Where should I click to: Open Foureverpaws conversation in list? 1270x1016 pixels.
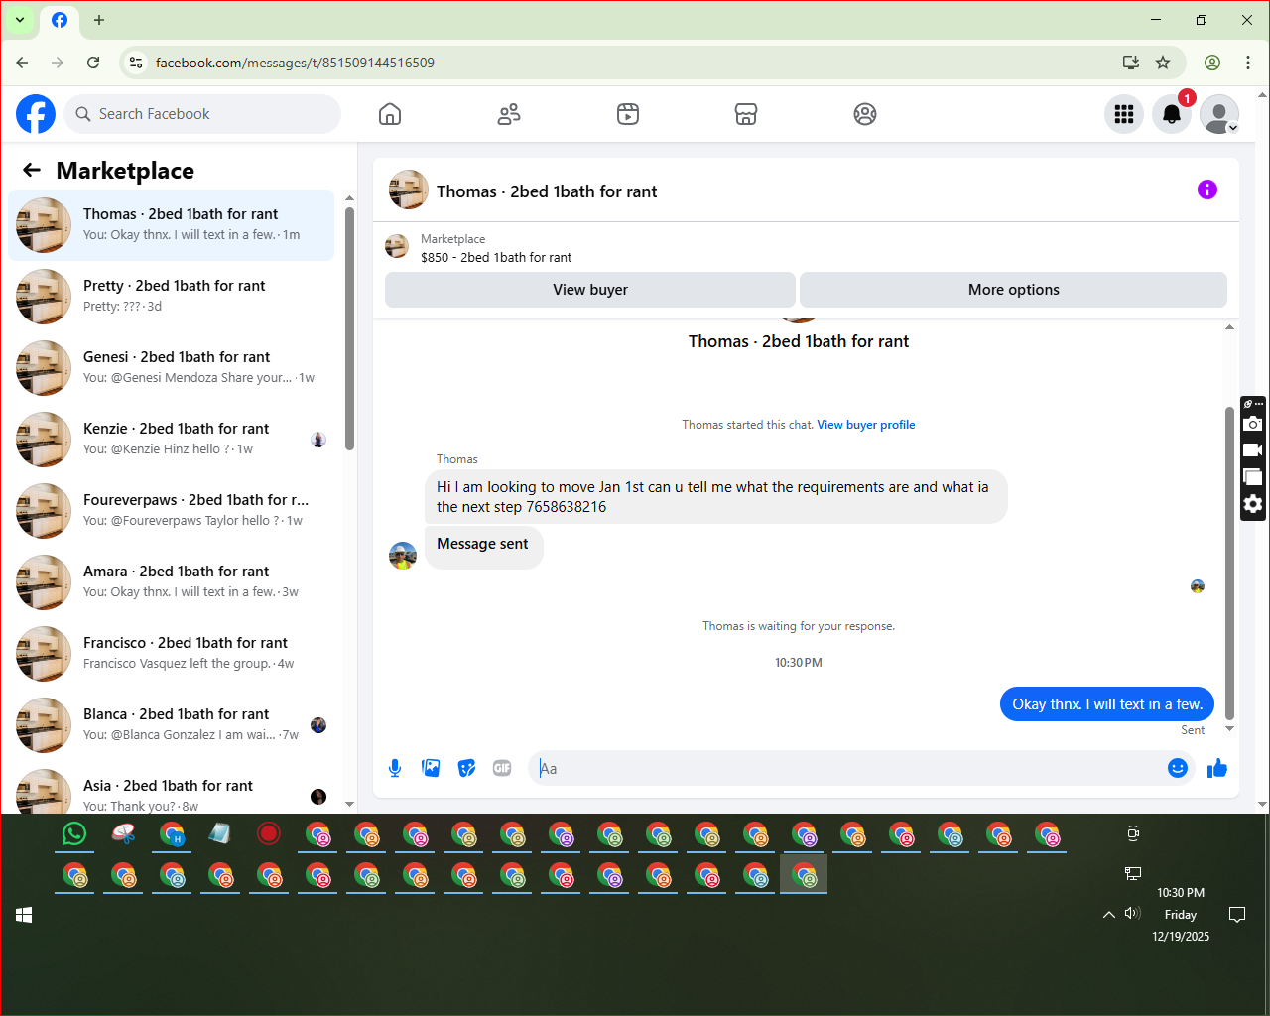click(x=172, y=511)
